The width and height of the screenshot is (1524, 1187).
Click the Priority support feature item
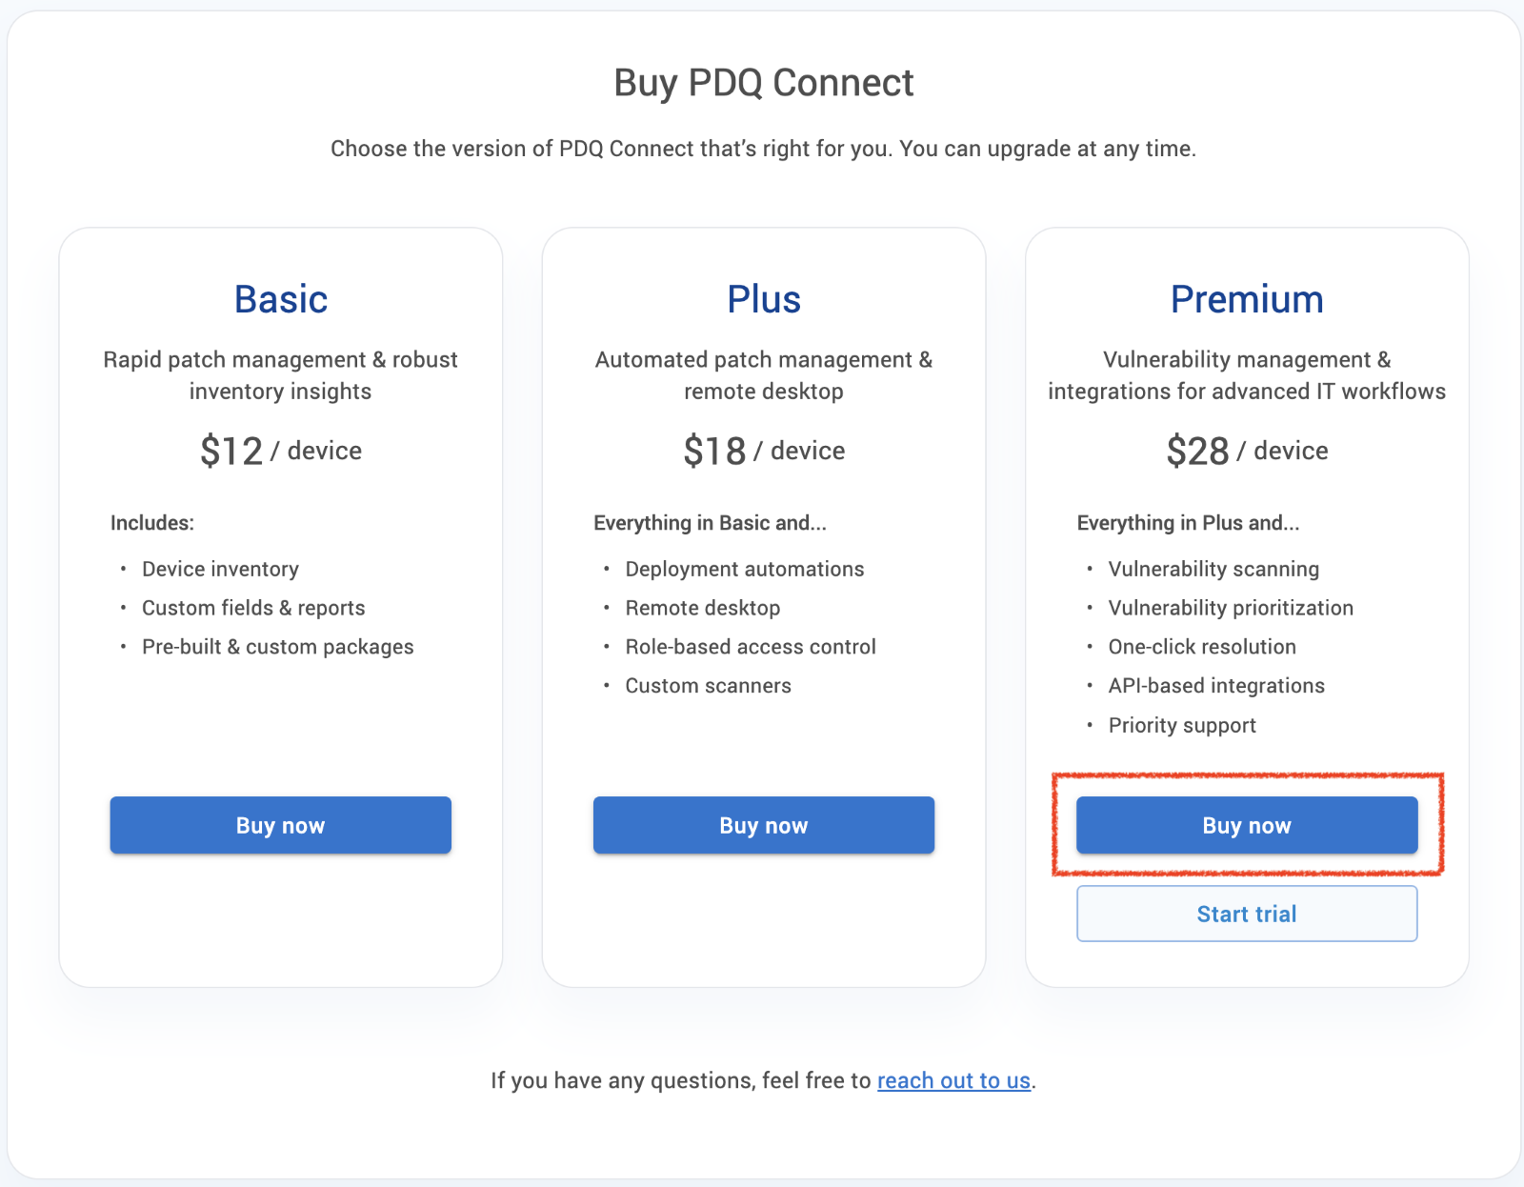pyautogui.click(x=1182, y=725)
